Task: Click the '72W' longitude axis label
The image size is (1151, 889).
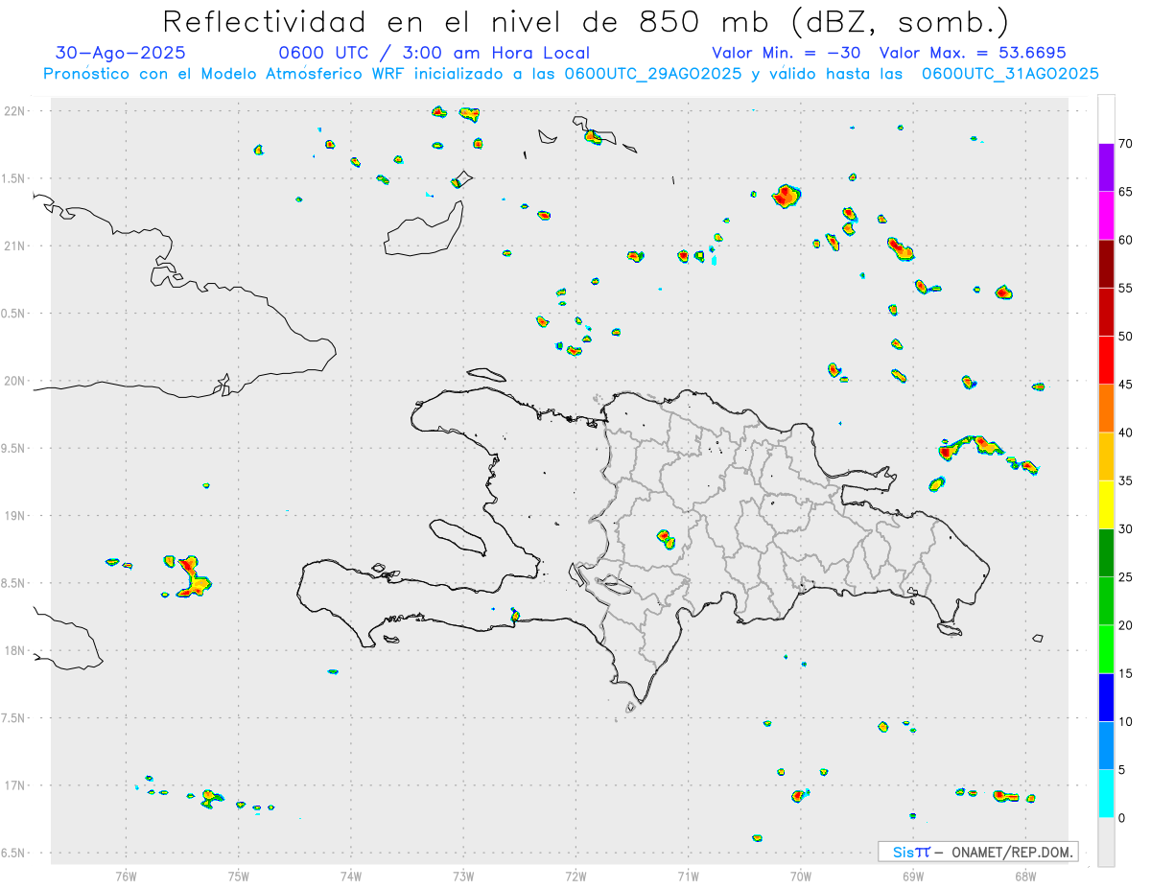Action: 575,876
